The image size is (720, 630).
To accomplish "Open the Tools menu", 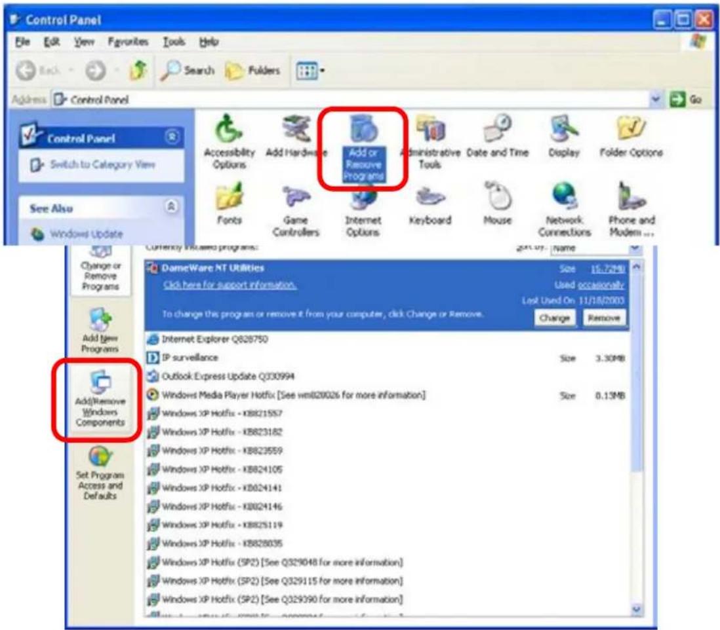I will tap(174, 42).
